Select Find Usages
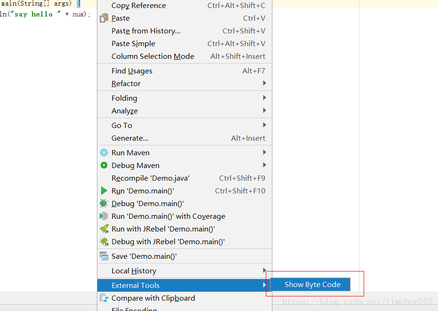Viewport: 438px width, 311px height. [x=184, y=71]
